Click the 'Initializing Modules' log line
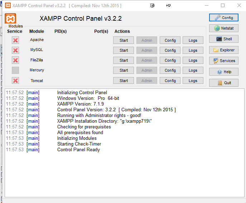The height and width of the screenshot is (203, 246). (77, 138)
